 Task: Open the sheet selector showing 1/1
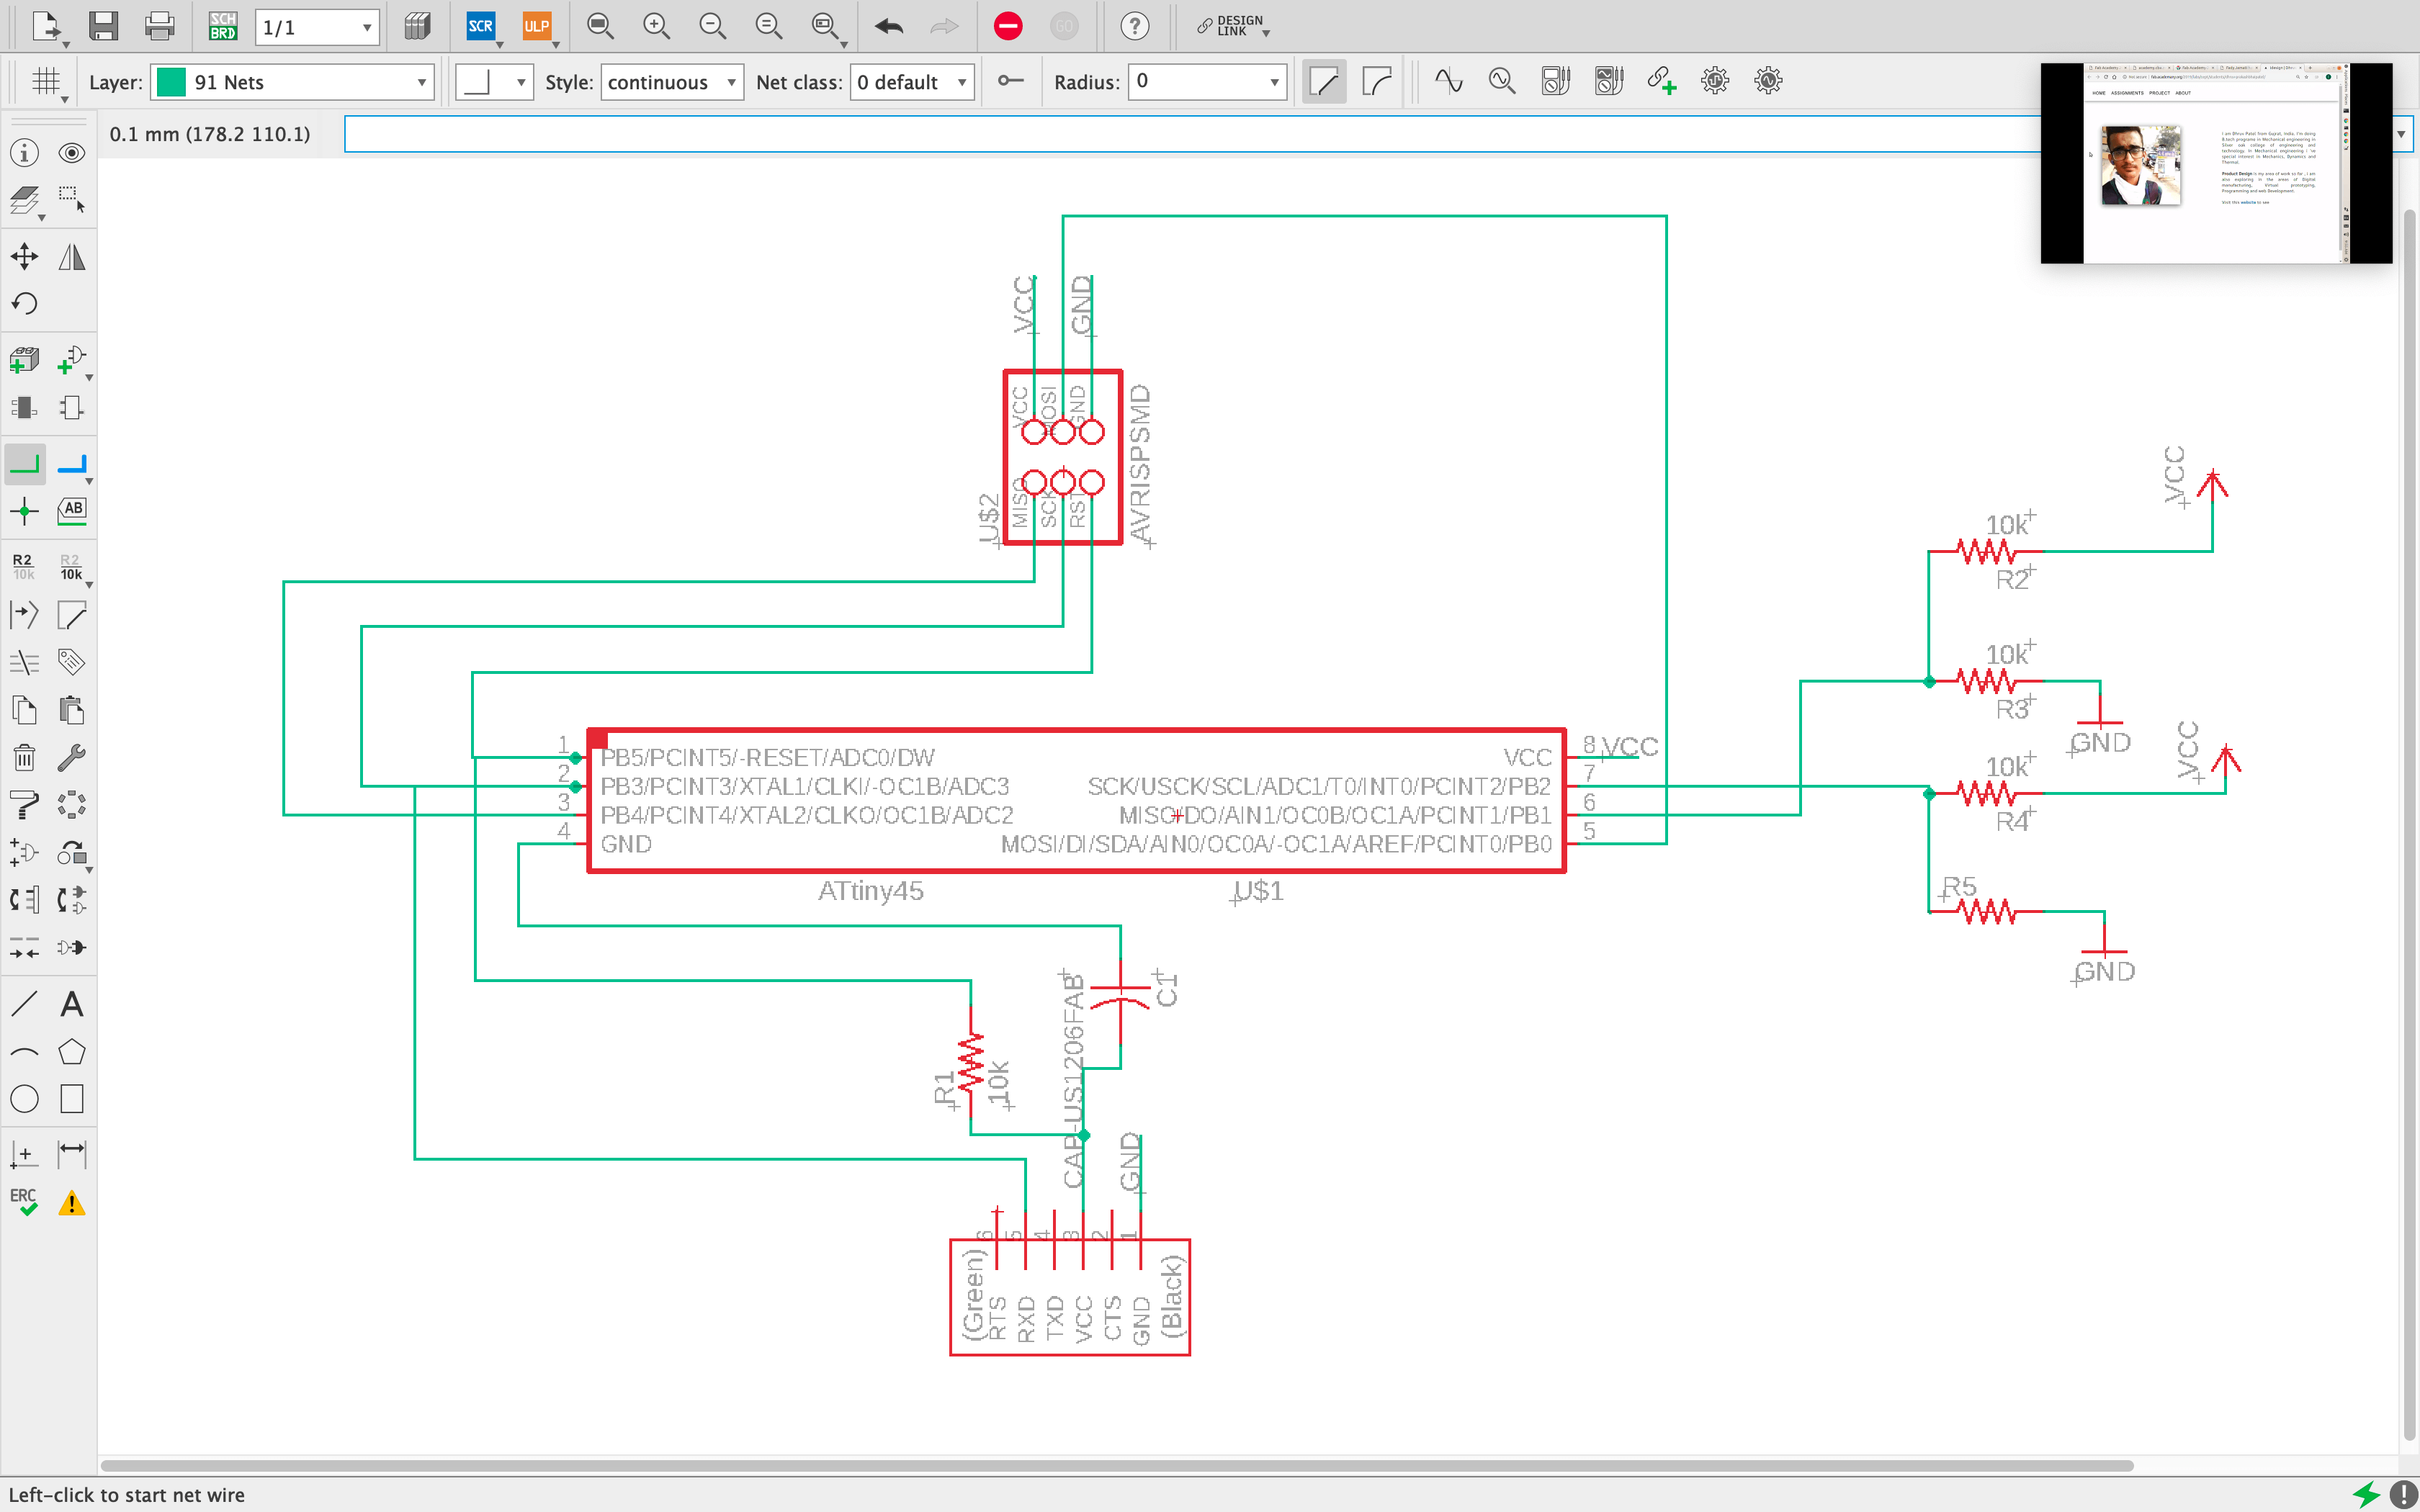[316, 27]
